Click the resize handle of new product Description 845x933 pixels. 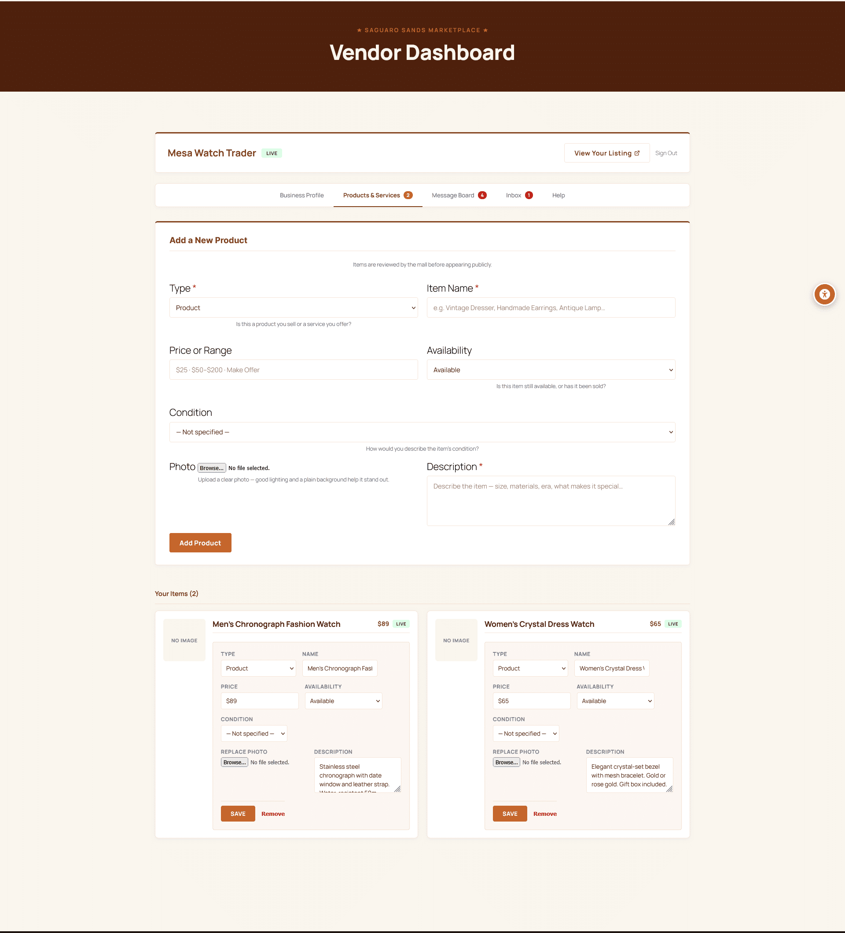[x=671, y=522]
